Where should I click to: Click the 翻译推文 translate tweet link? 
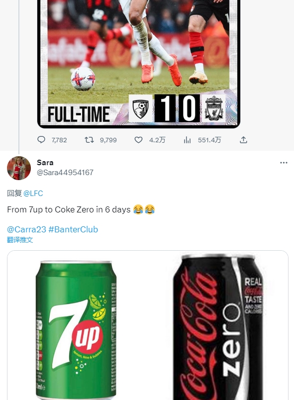pos(20,240)
